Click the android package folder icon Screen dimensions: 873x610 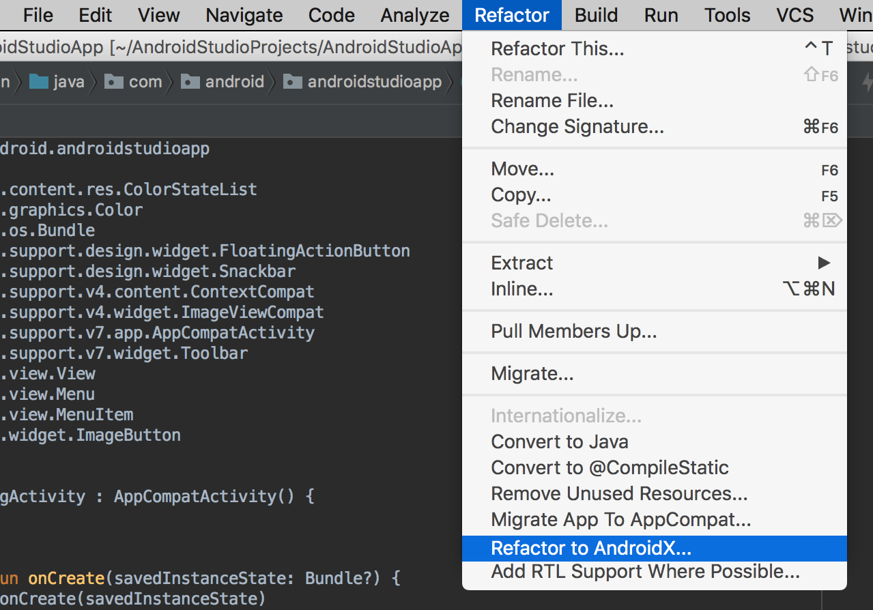(190, 83)
